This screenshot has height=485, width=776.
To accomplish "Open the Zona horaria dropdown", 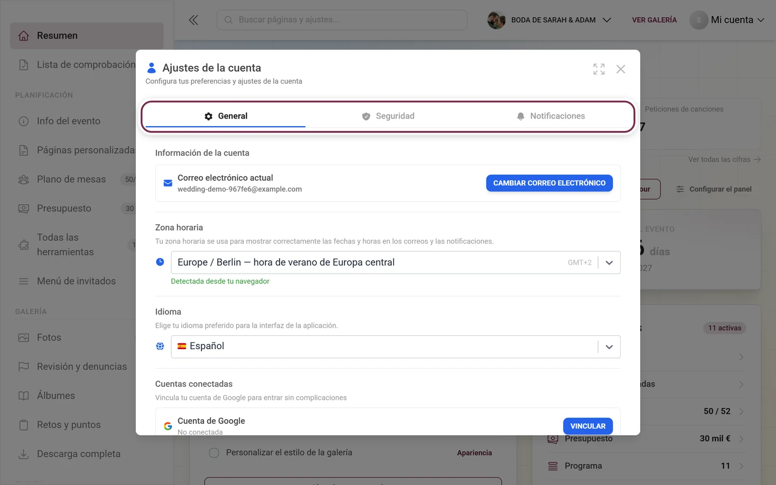I will [x=396, y=262].
